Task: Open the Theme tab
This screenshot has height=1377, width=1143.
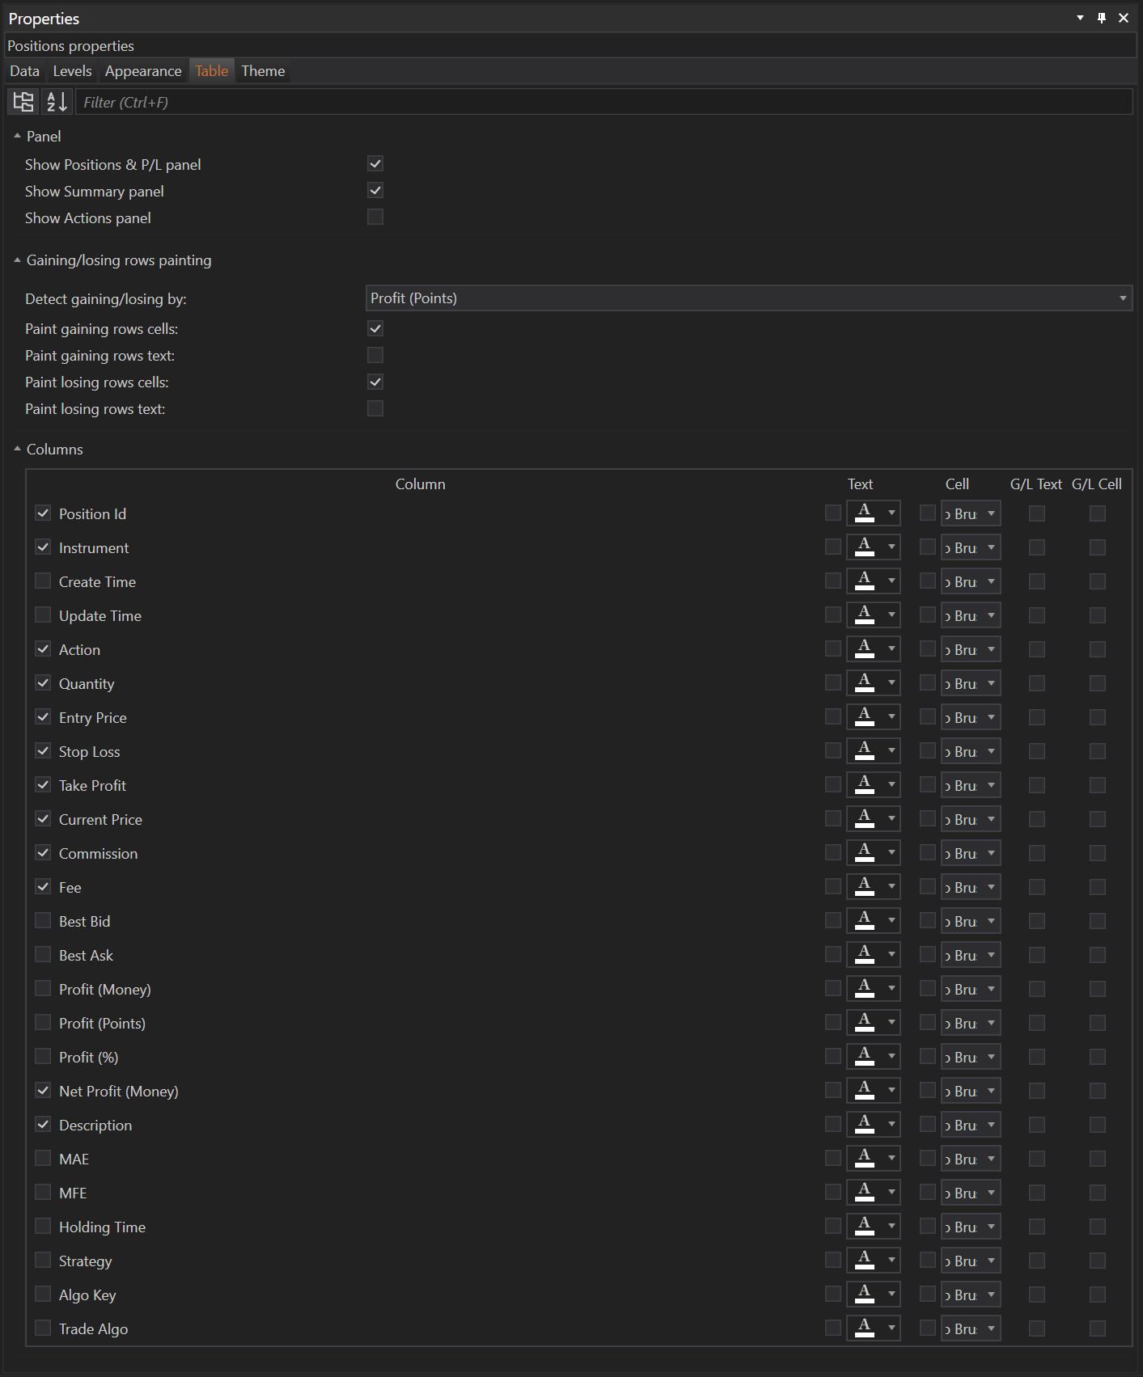Action: coord(263,71)
